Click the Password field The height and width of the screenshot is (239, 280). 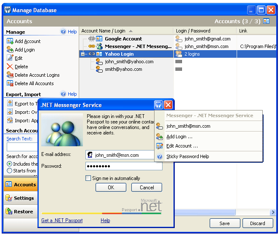coord(124,166)
